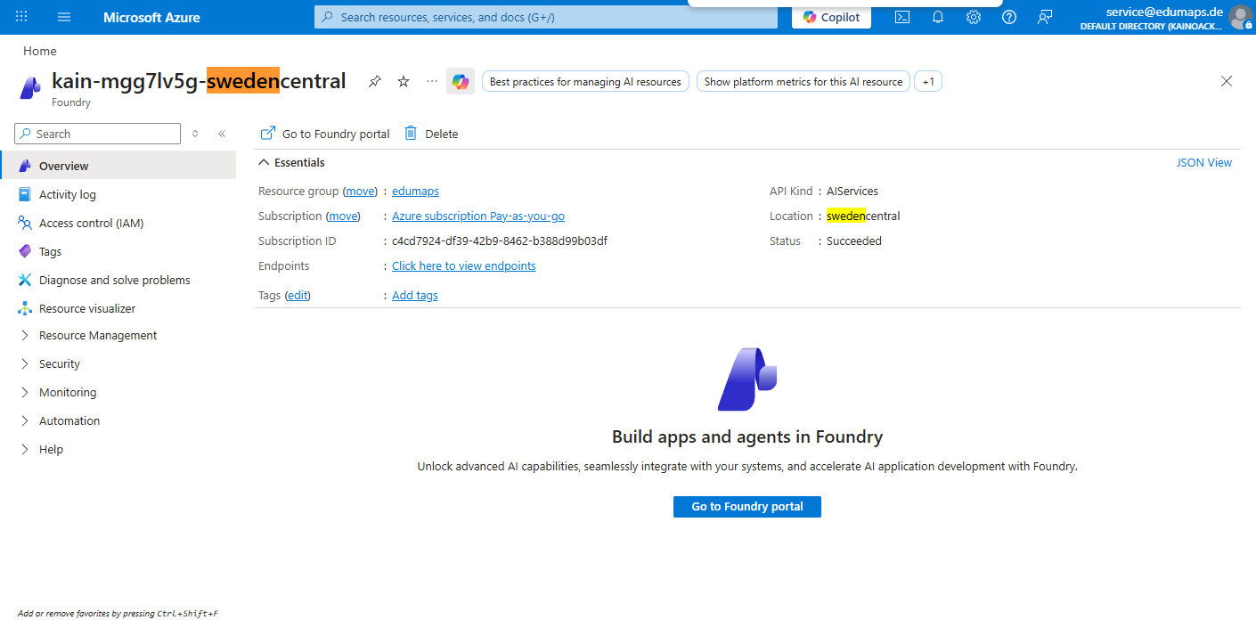
Task: Click the Subscription ID value c4cd7924-df39…
Action: coord(500,241)
